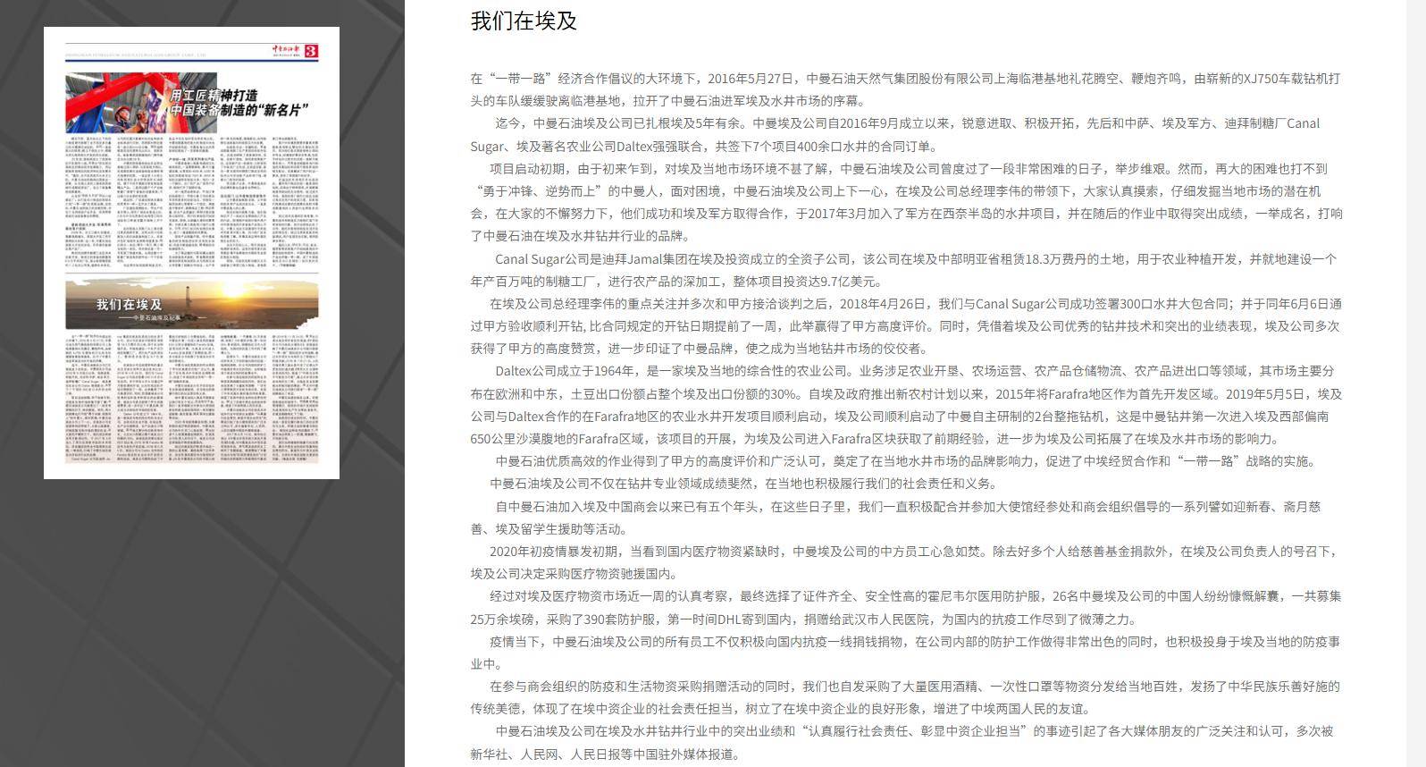Click the line "中曼石油埃及公司不仅在钻井专业领域"
Image resolution: width=1426 pixels, height=767 pixels.
click(744, 484)
